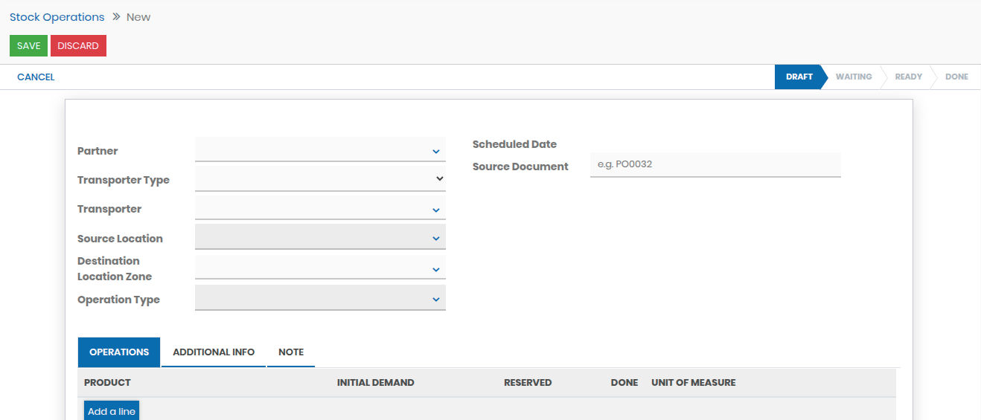Switch to the Operations tab
981x420 pixels.
(x=119, y=352)
